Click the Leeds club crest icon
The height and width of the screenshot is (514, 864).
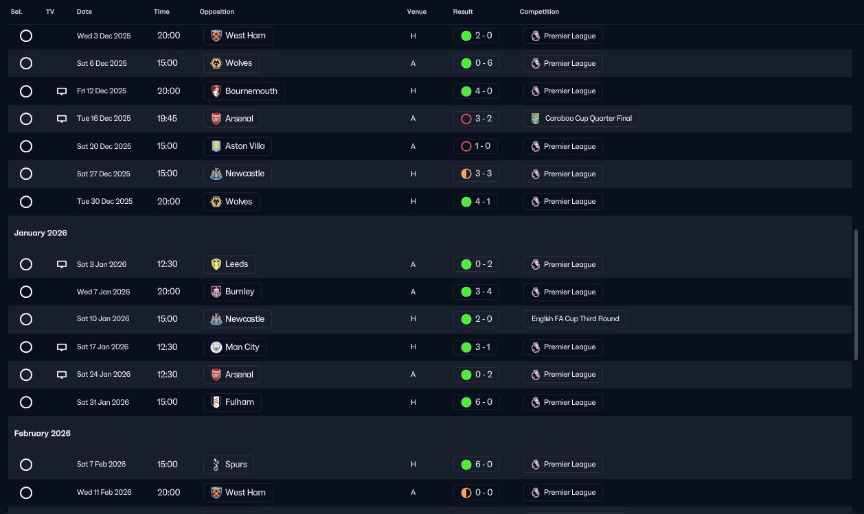tap(216, 264)
